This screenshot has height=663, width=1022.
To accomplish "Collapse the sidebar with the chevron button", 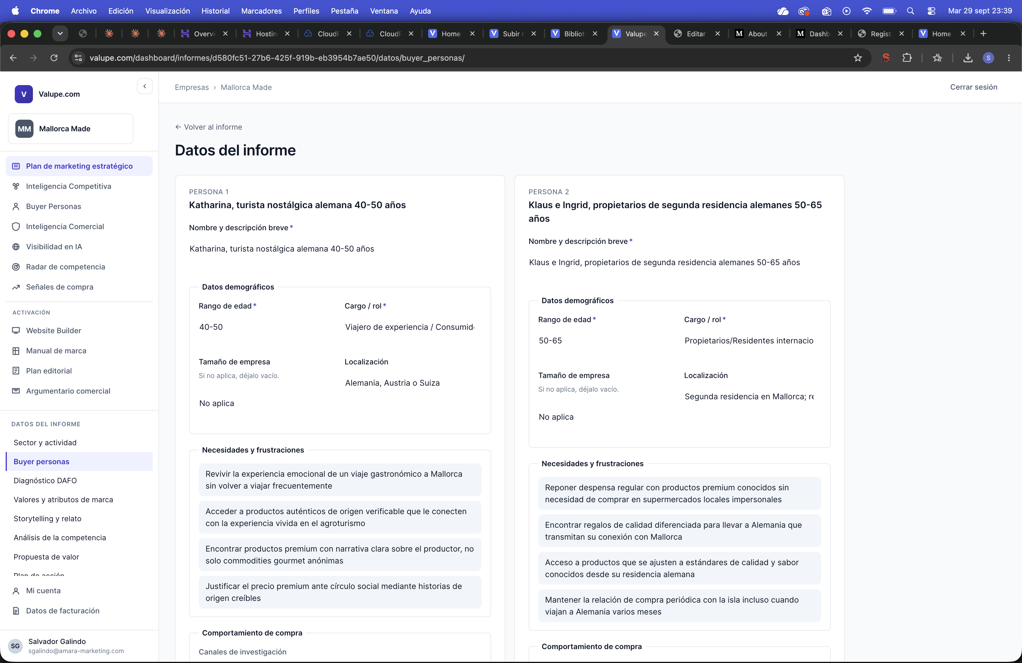I will pos(145,86).
